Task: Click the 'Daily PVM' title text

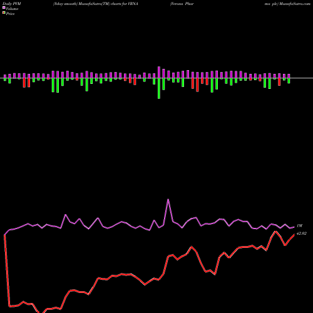Action: [x=12, y=4]
